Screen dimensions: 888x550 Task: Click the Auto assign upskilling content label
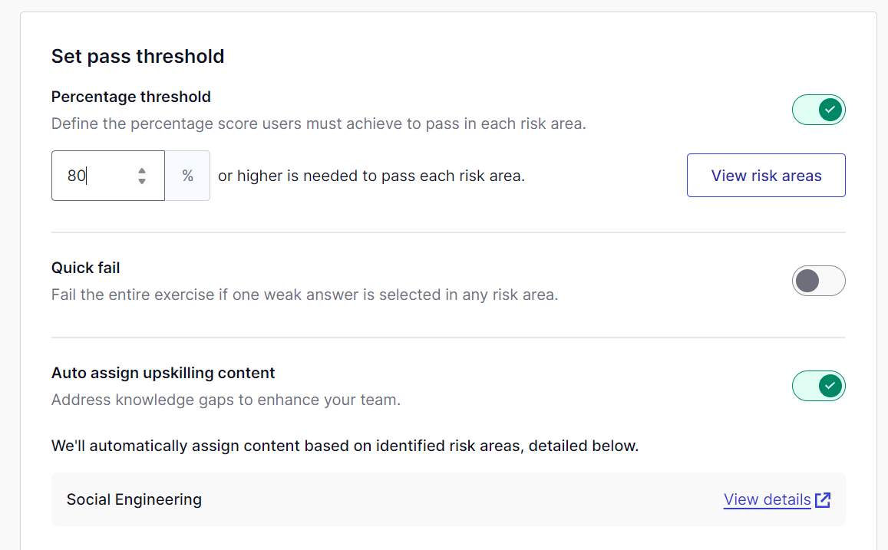coord(163,373)
